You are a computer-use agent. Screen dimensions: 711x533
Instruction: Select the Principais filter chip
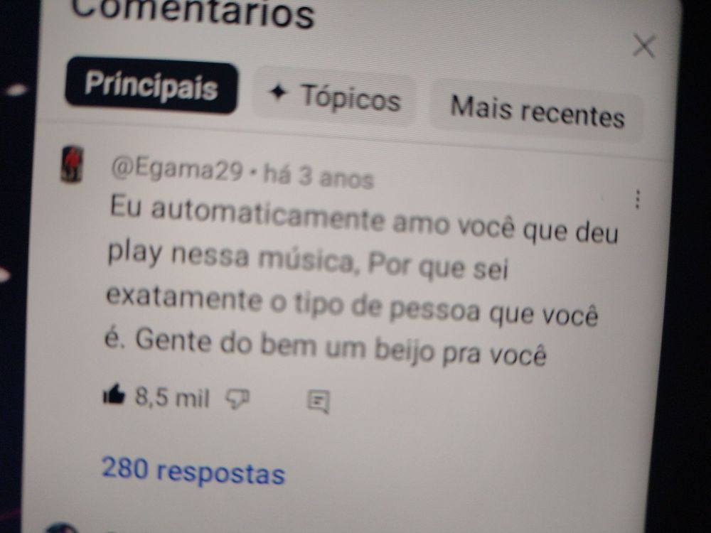click(151, 85)
